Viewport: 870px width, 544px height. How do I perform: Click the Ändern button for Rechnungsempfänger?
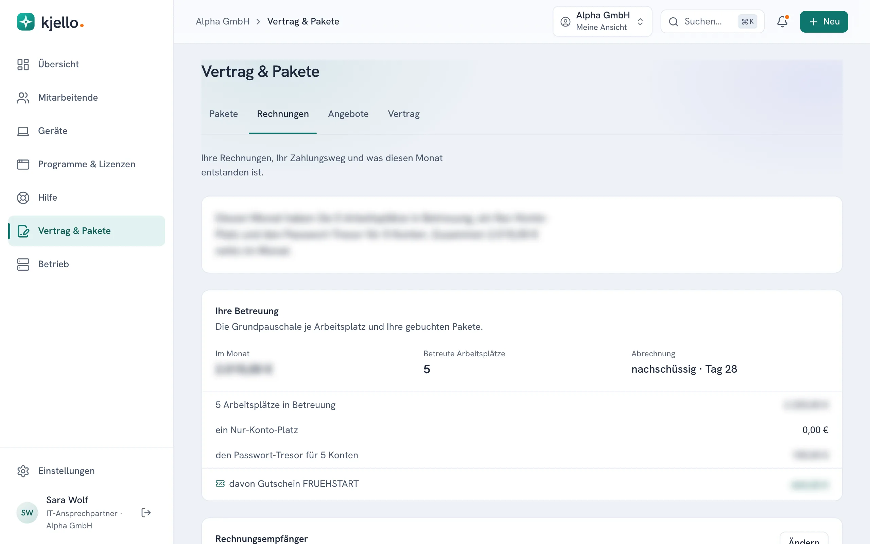(x=804, y=539)
